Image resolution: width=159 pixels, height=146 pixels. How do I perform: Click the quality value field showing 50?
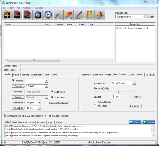click(x=117, y=97)
